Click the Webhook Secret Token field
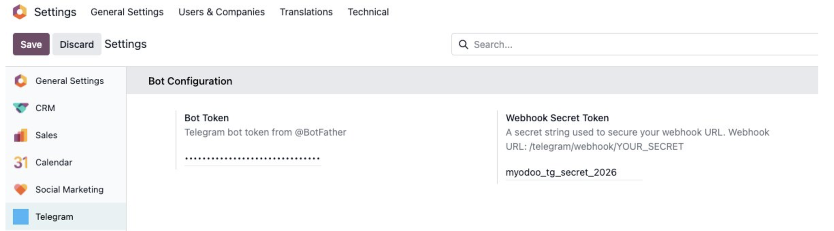This screenshot has height=231, width=834. [x=573, y=172]
